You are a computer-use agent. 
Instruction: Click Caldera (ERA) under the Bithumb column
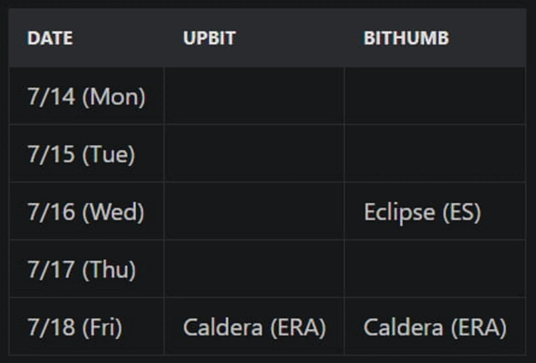pos(434,328)
